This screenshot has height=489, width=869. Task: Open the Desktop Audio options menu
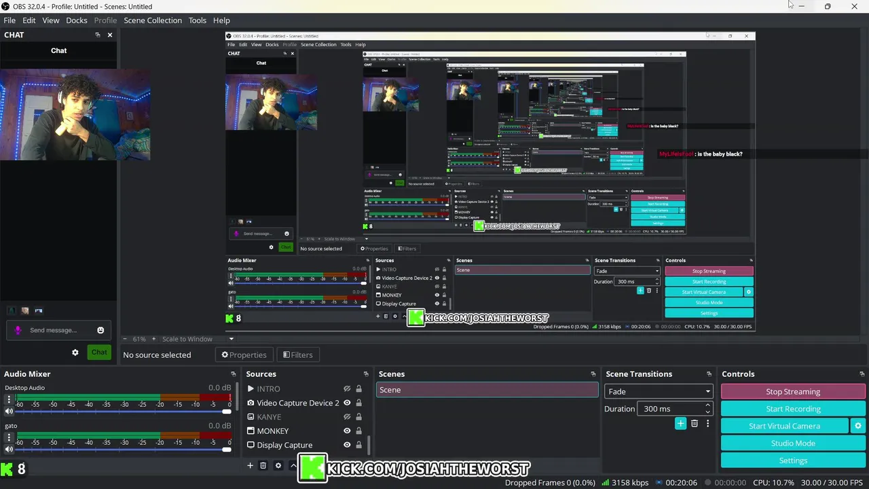tap(9, 400)
